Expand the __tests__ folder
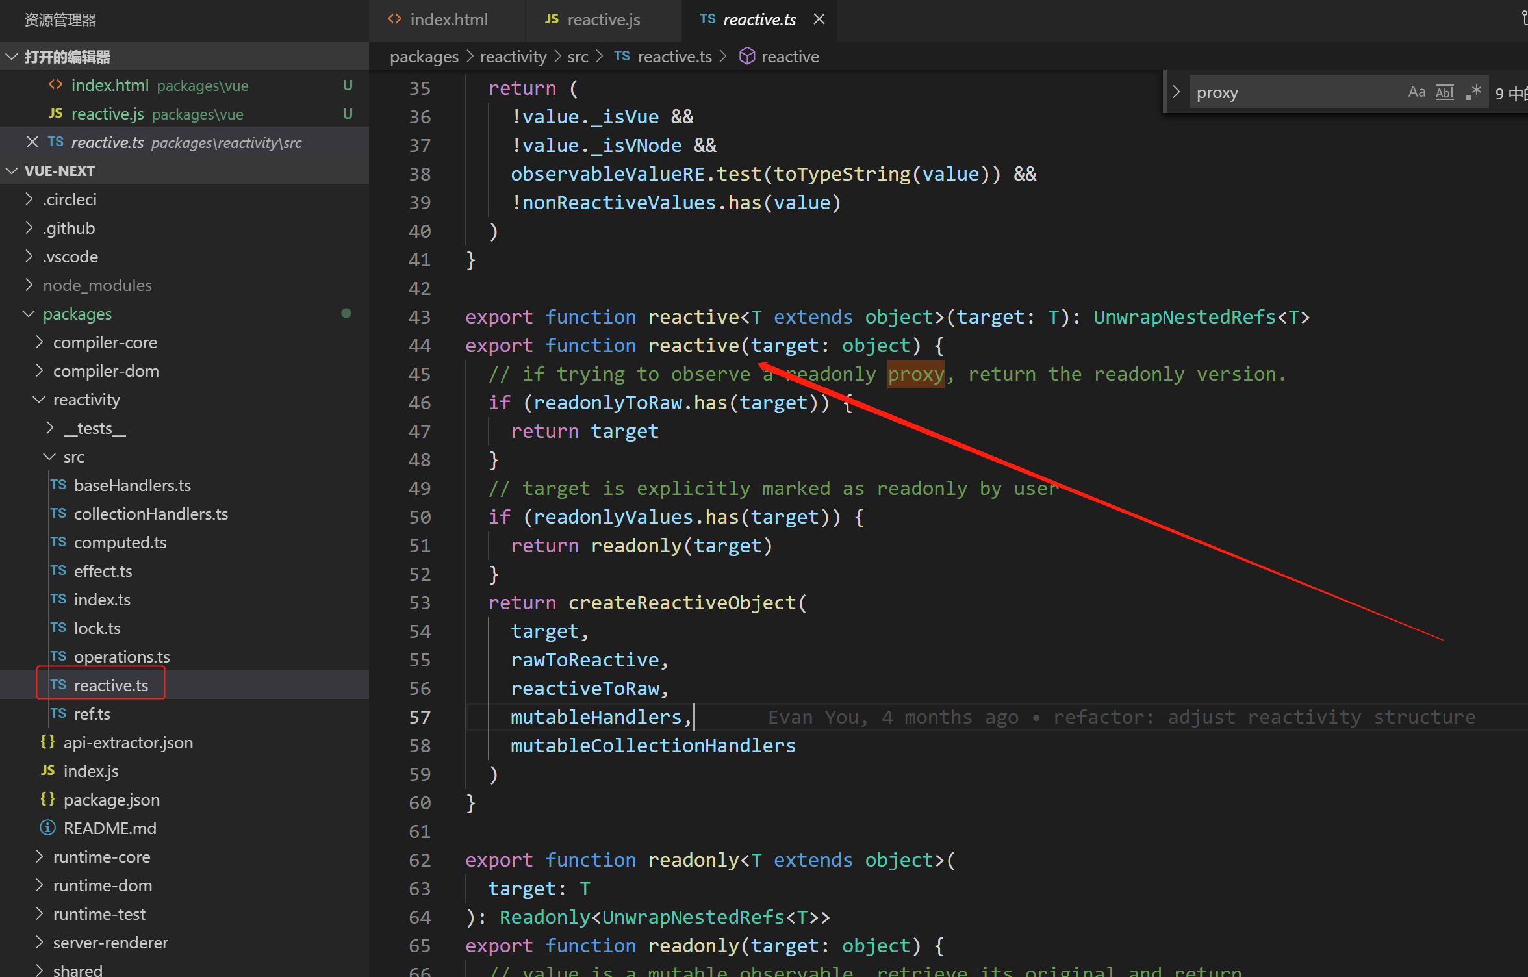The image size is (1528, 977). tap(185, 428)
